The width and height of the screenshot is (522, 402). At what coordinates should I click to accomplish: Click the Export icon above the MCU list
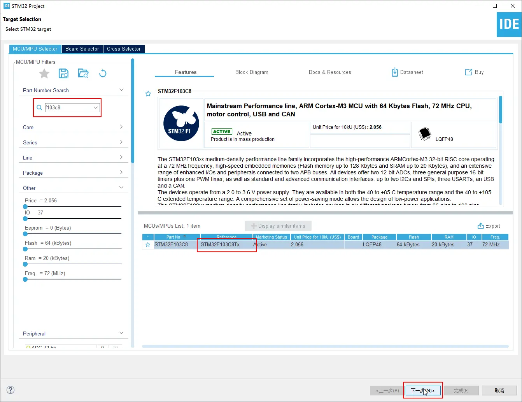[481, 226]
